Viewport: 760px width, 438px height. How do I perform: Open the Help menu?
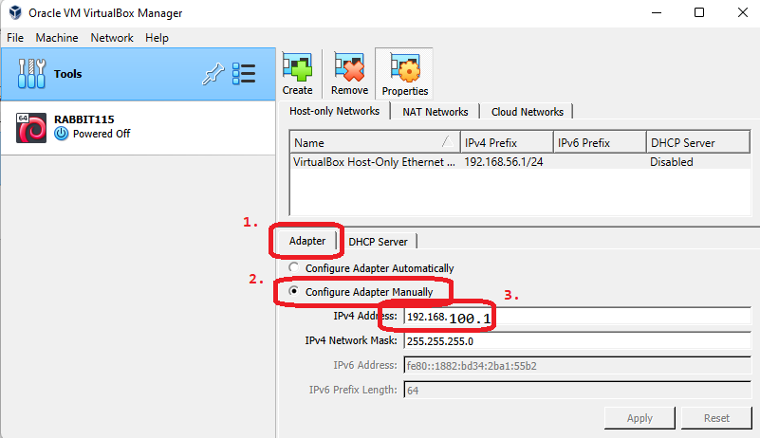tap(158, 38)
